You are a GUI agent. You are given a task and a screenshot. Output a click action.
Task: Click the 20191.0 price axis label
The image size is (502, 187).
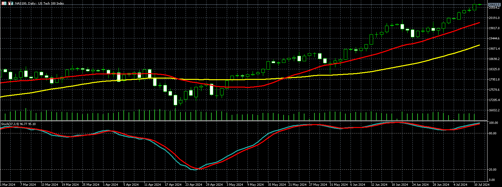pos(494,18)
